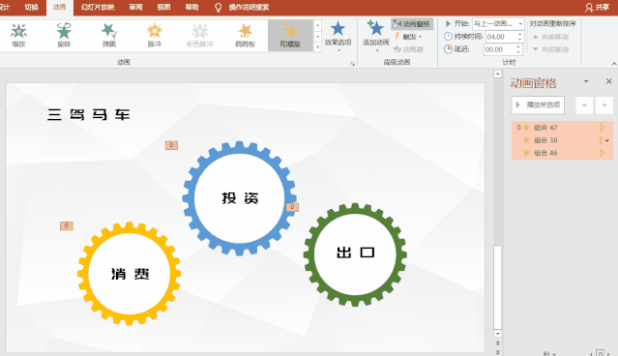The width and height of the screenshot is (618, 356).
Task: Toggle the 动画窗格 animation pane button
Action: pyautogui.click(x=412, y=24)
